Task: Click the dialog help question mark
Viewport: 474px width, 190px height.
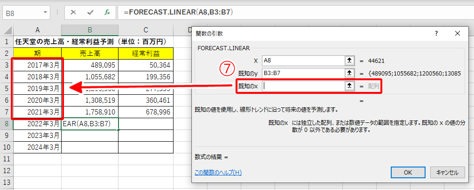Action: [436, 33]
